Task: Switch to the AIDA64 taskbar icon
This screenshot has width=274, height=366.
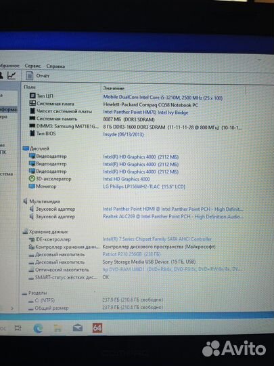Action: (97, 328)
